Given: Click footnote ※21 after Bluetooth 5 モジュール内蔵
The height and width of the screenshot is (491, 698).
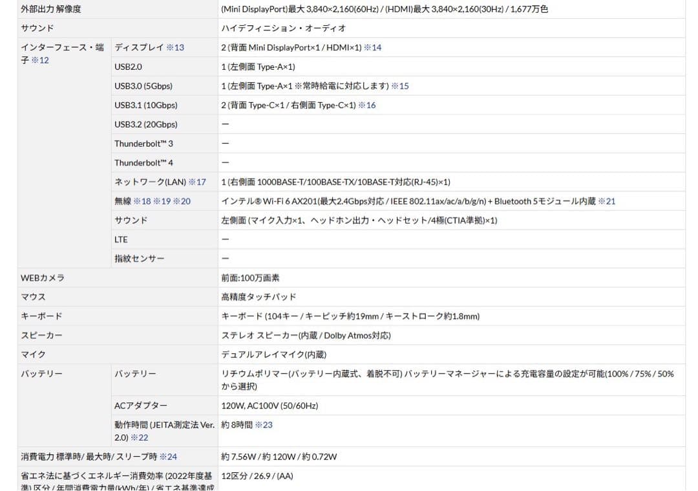Looking at the screenshot, I should [606, 201].
